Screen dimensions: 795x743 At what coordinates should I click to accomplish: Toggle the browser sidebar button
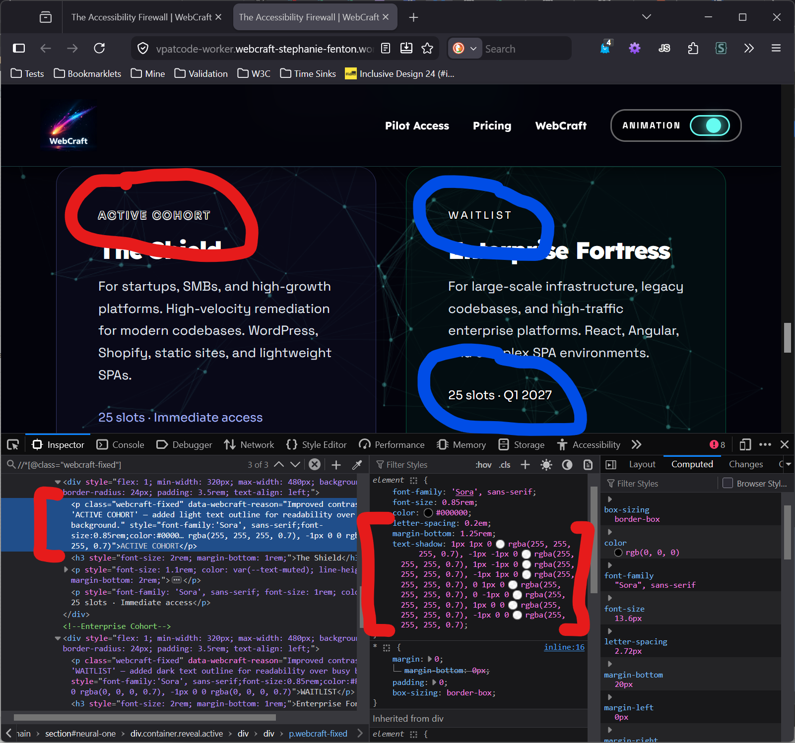19,48
